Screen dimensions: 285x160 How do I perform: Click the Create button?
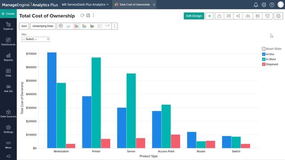pos(8,14)
